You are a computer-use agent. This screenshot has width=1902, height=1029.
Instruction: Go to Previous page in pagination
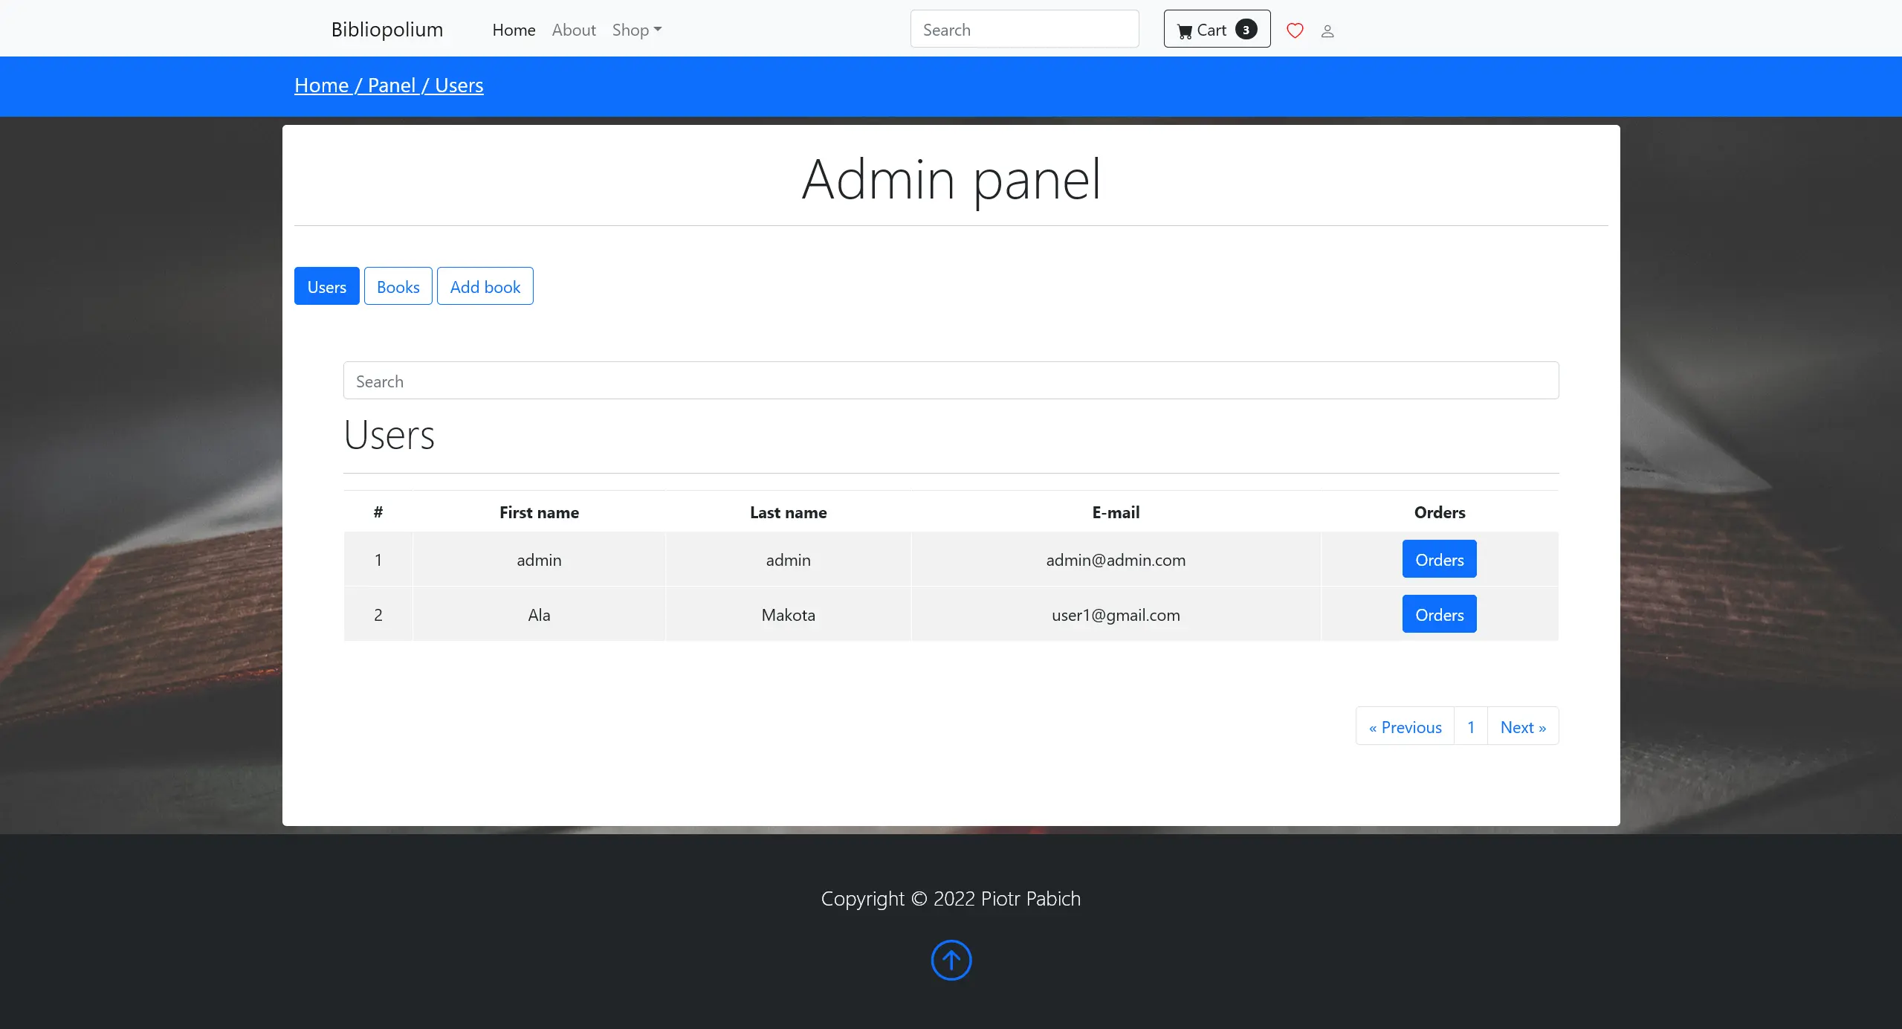(x=1405, y=726)
